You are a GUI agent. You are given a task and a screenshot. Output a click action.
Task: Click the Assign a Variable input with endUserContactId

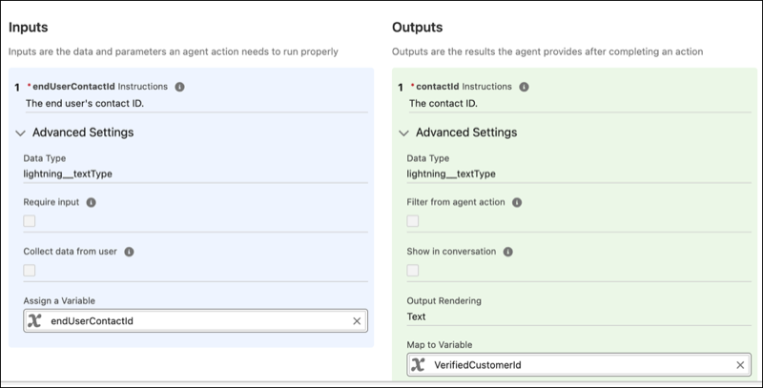pyautogui.click(x=196, y=321)
